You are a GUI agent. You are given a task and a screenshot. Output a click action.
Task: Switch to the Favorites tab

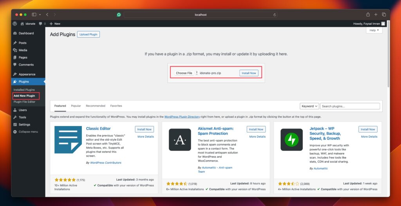(116, 106)
